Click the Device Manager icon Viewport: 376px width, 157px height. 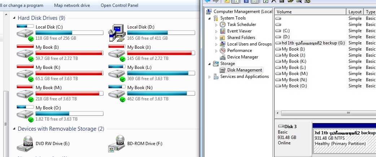tap(223, 57)
